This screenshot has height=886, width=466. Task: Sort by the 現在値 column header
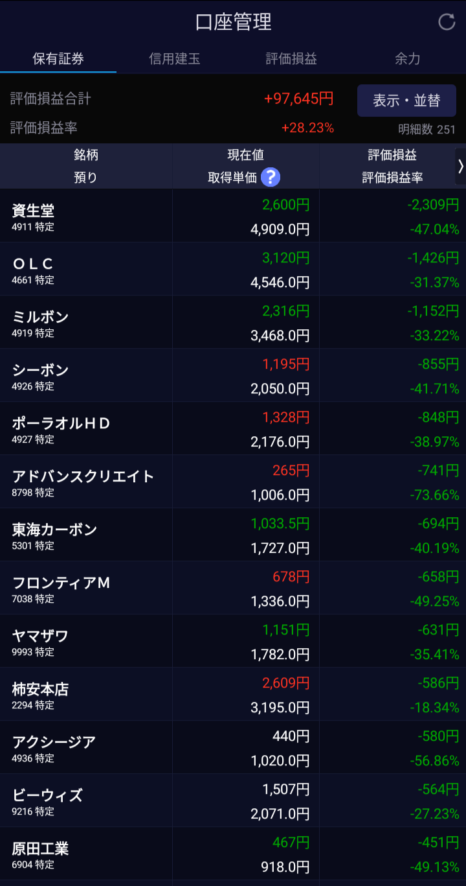click(x=245, y=155)
